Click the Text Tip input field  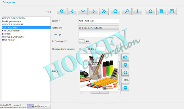tap(99, 35)
